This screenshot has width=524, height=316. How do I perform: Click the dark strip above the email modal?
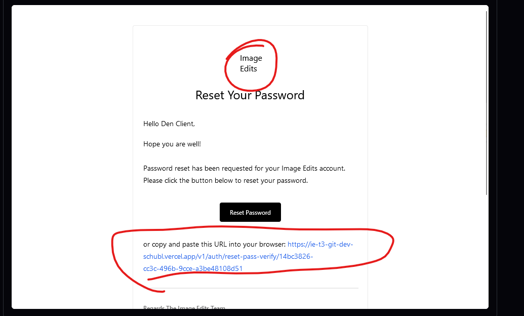[253, 2]
